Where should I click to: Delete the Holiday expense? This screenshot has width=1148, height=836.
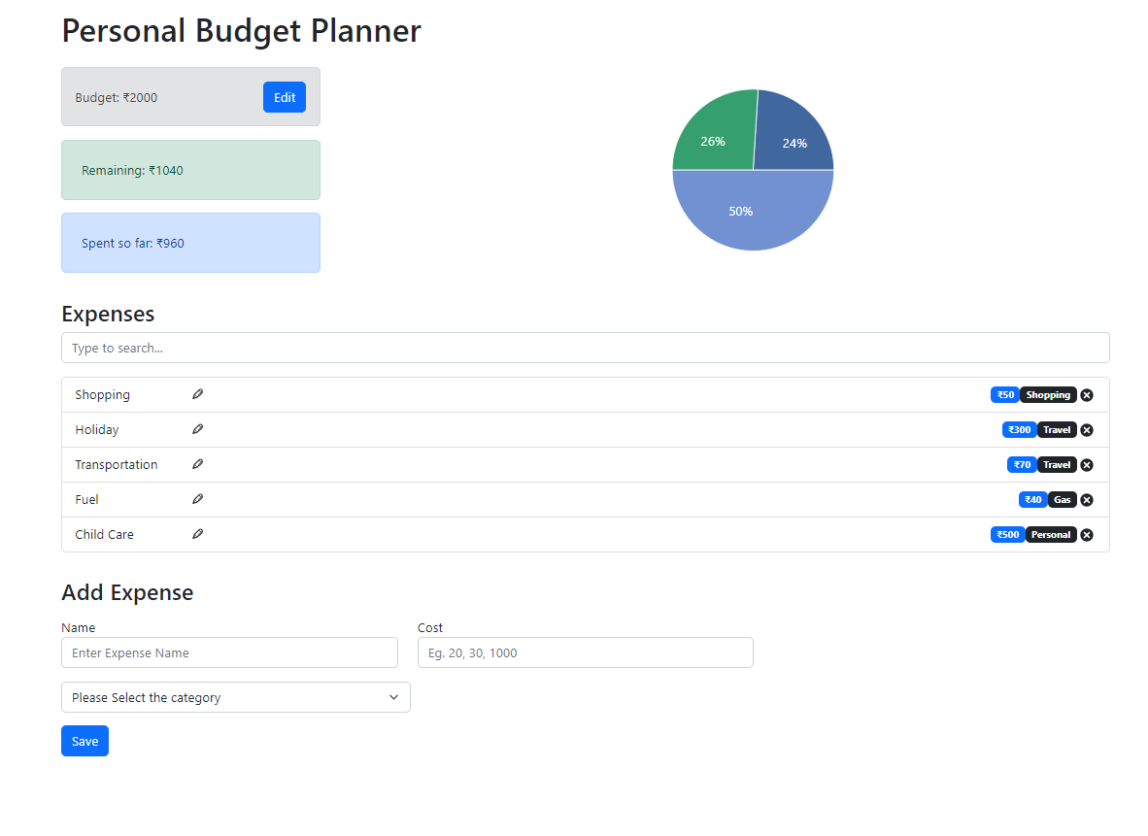click(1086, 429)
